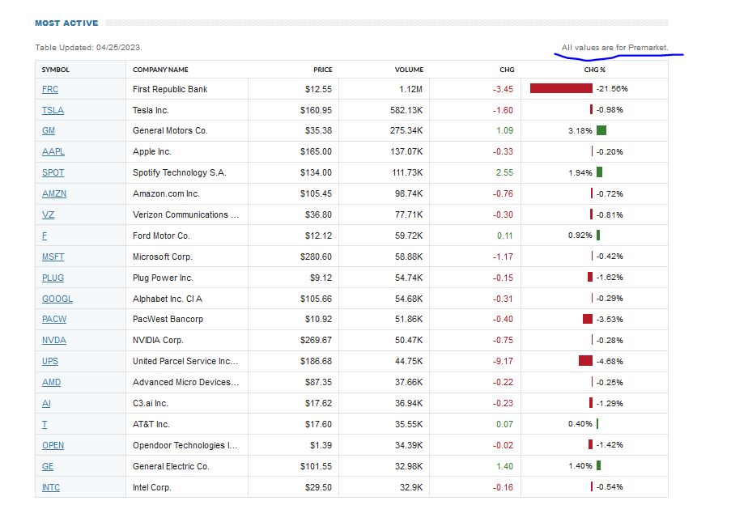The width and height of the screenshot is (731, 522).
Task: Open the FRC ticker symbol link
Action: click(x=50, y=89)
